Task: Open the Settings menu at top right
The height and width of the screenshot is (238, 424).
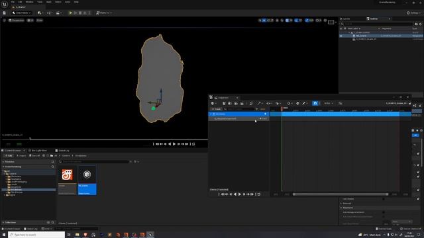Action: coord(413,13)
